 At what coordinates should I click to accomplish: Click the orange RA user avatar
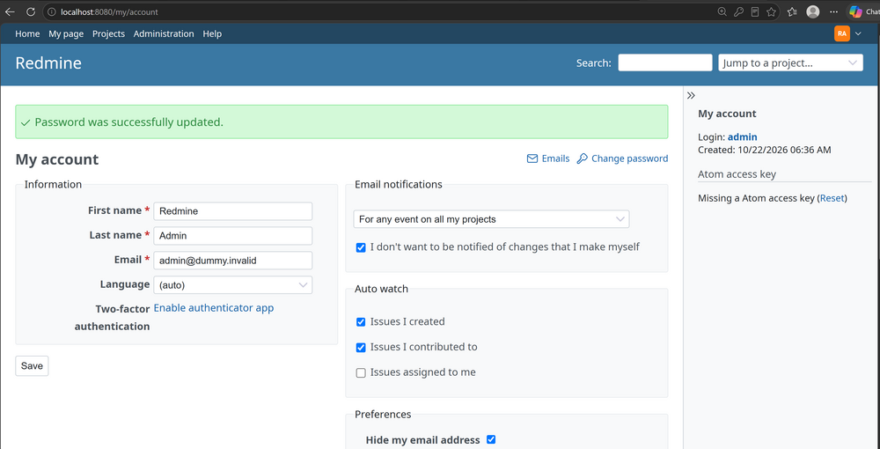click(x=842, y=33)
